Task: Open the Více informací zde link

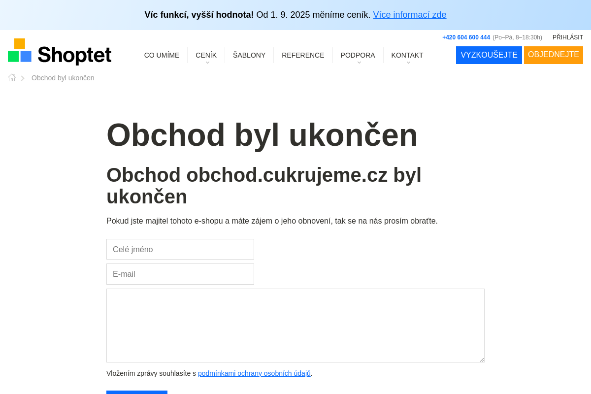Action: pyautogui.click(x=410, y=15)
